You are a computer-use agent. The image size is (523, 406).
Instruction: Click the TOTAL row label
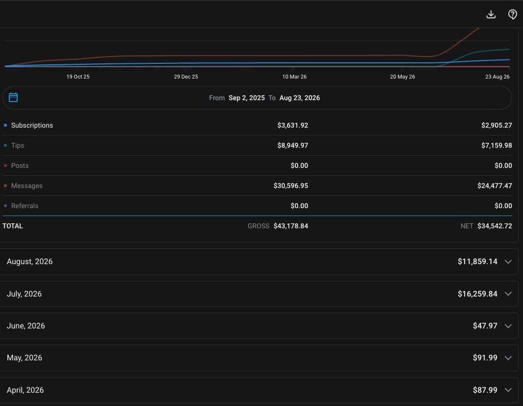(13, 226)
